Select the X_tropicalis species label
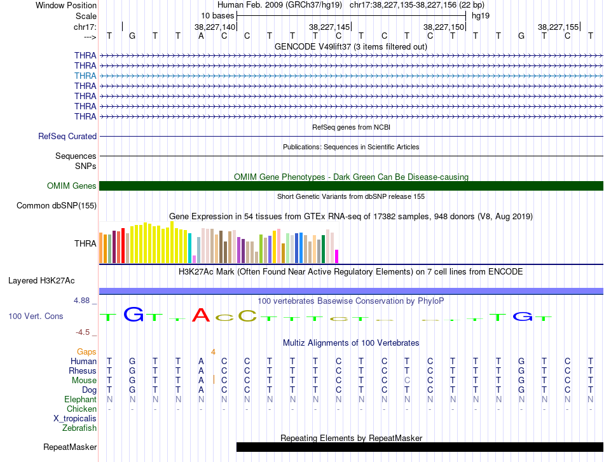This screenshot has height=462, width=604. pos(75,419)
